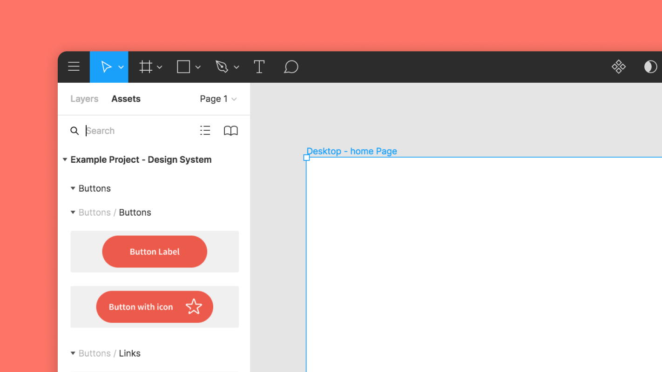
Task: Open the team library book icon
Action: [231, 131]
